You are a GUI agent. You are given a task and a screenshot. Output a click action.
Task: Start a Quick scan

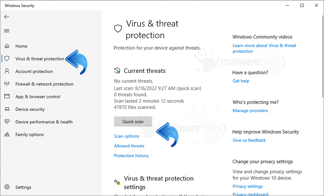click(x=133, y=121)
